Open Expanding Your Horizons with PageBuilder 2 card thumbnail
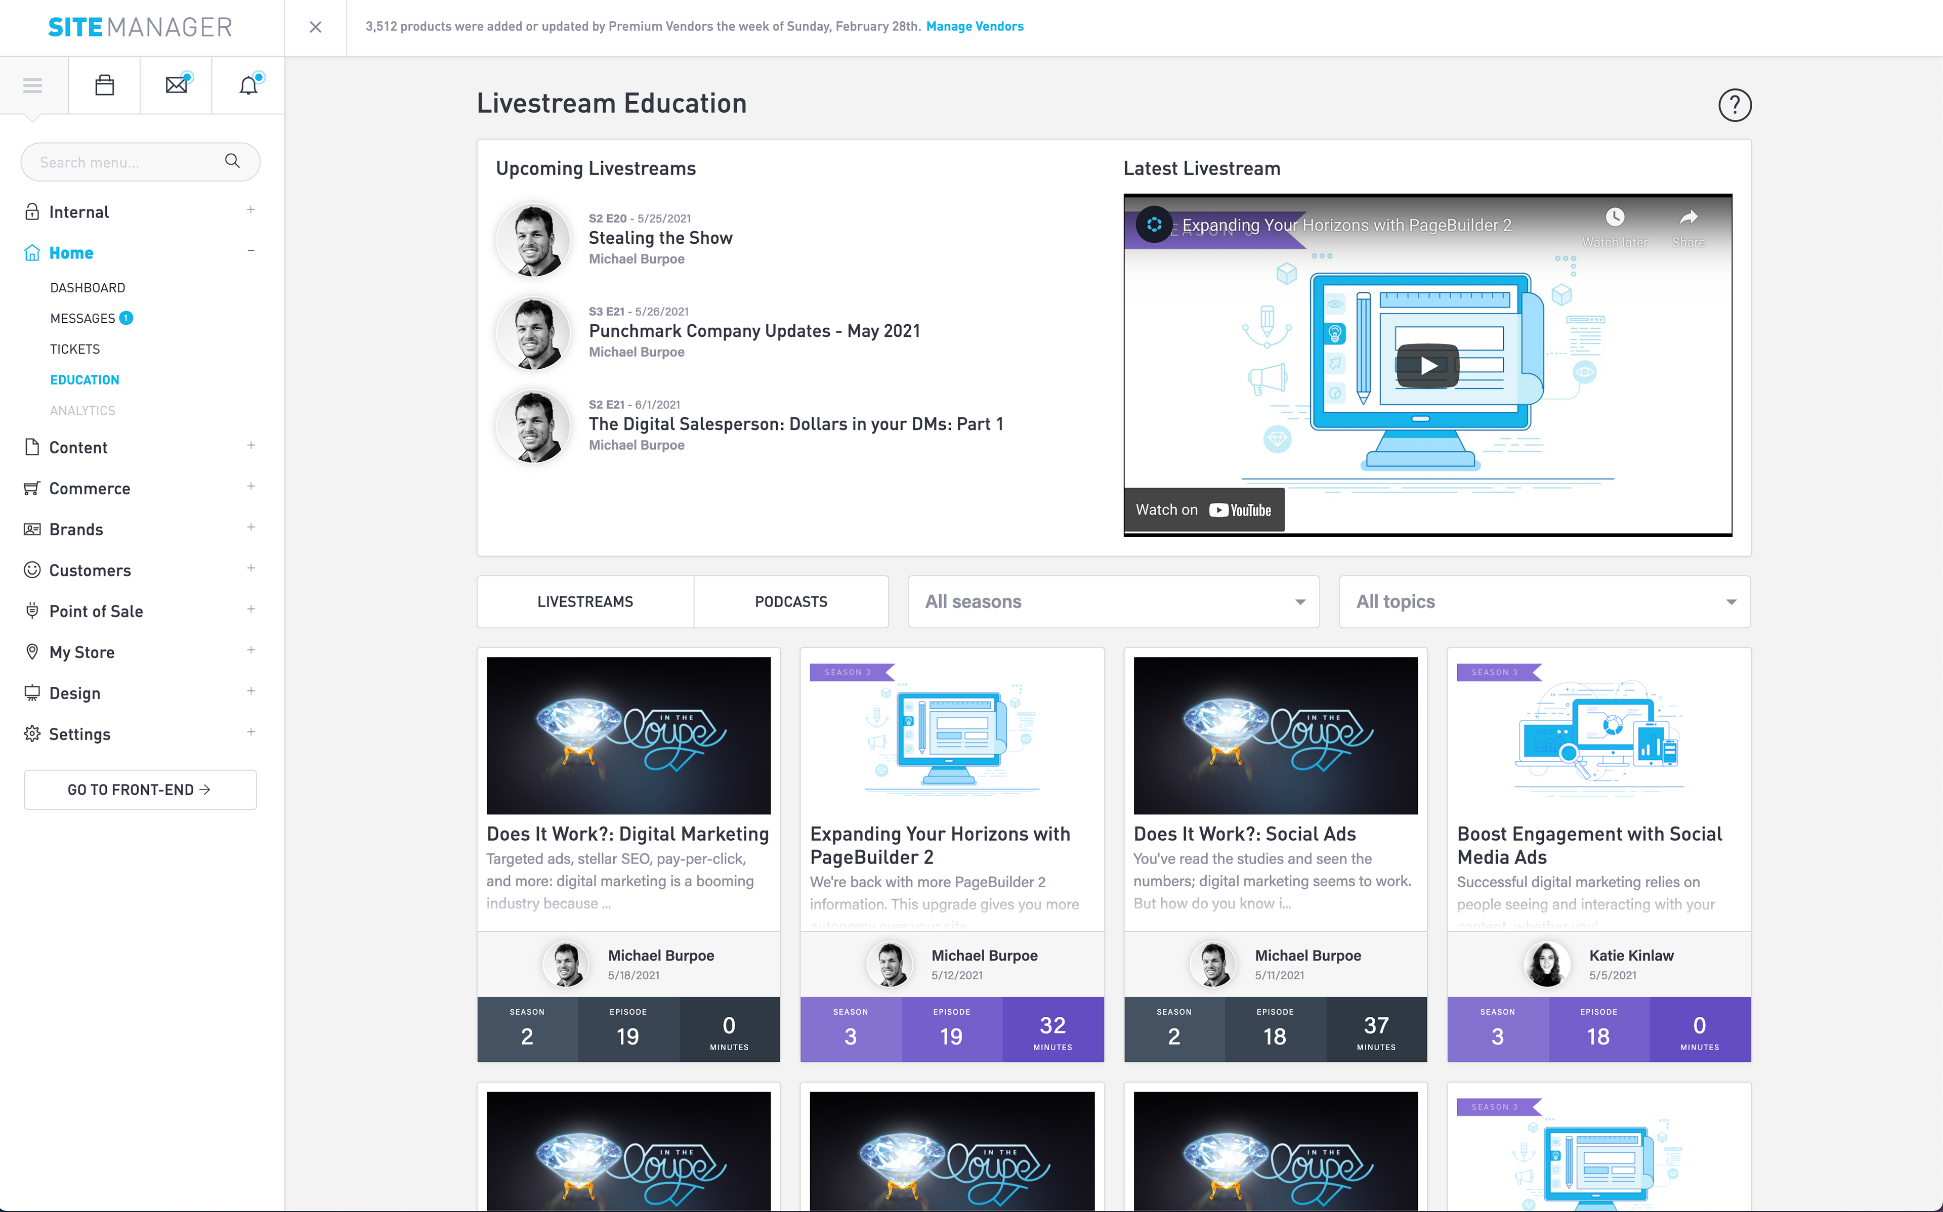Viewport: 1943px width, 1212px height. [952, 735]
